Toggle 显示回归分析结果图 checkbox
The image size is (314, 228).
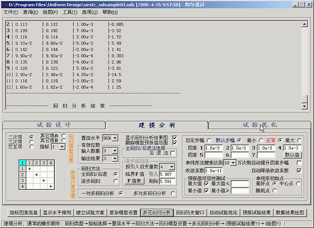pos(175,138)
